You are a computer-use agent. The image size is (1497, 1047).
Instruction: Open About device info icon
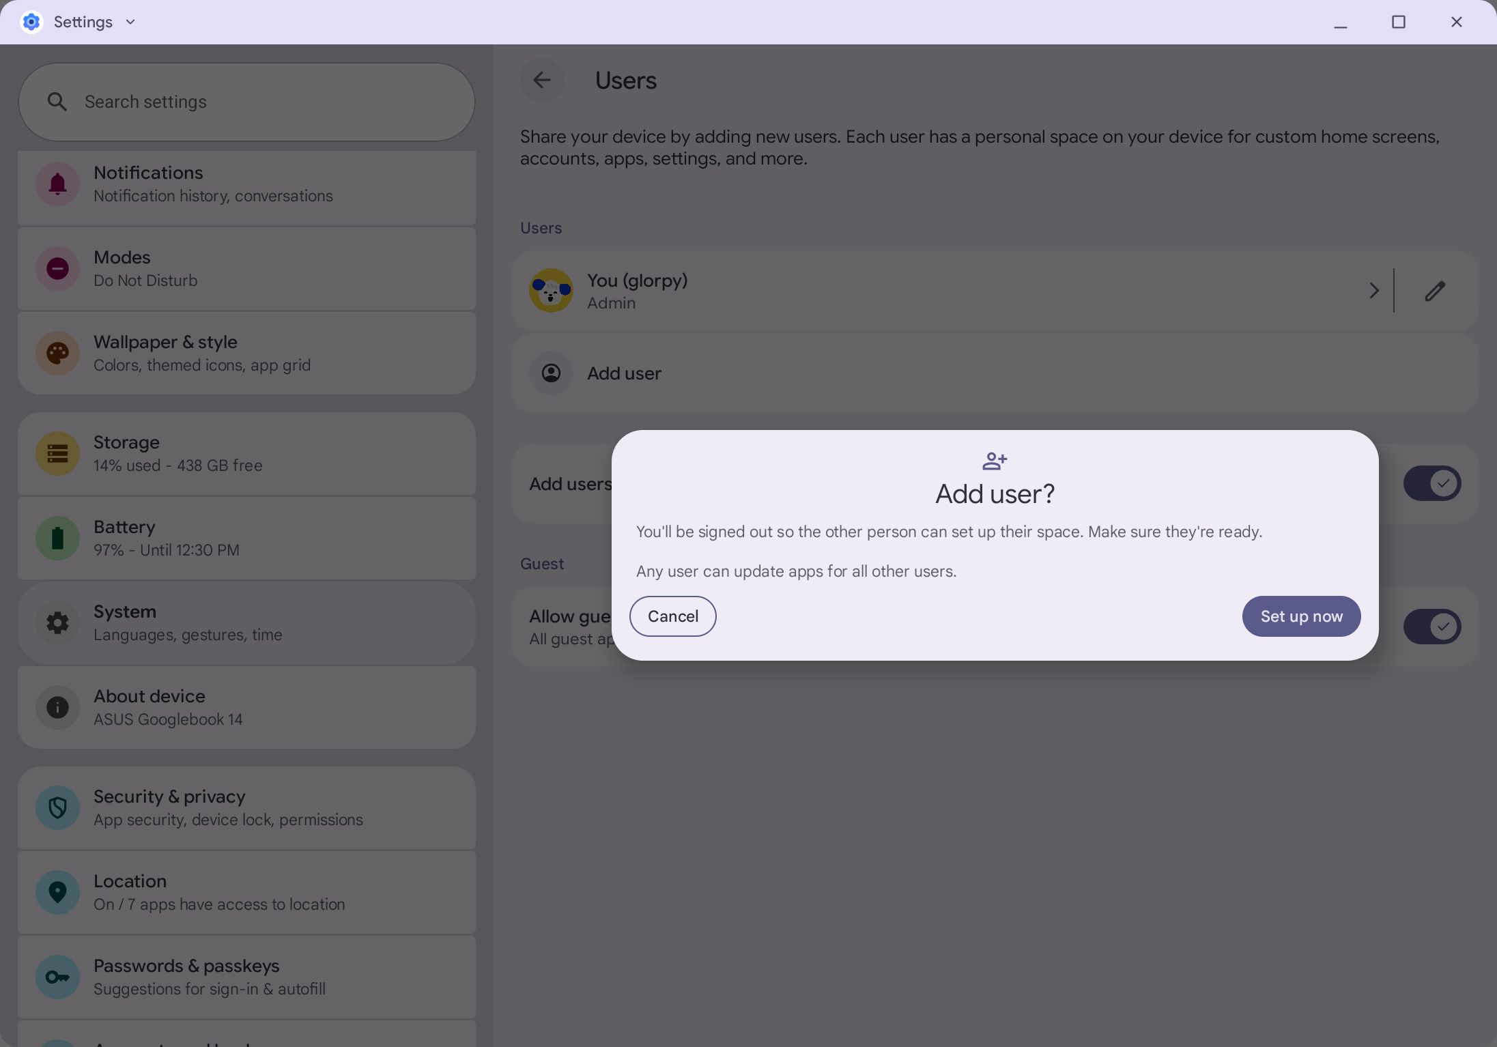57,707
